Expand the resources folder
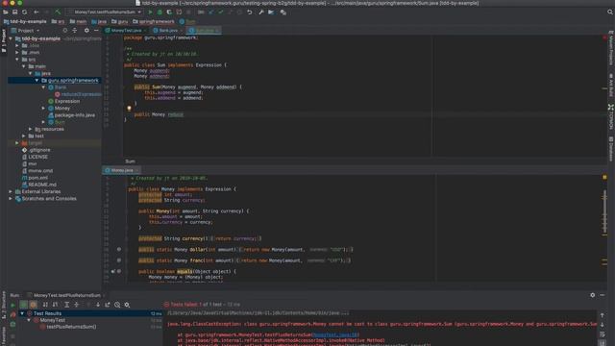 point(31,129)
